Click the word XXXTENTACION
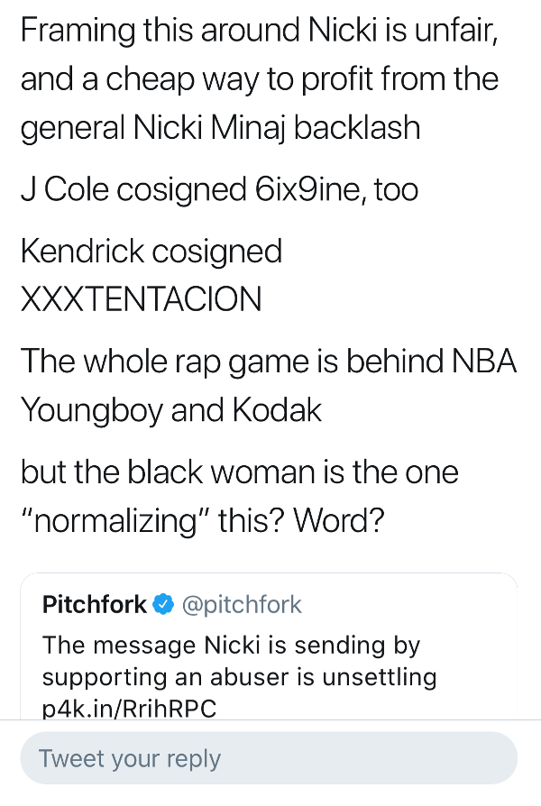541x806 pixels. tap(141, 298)
